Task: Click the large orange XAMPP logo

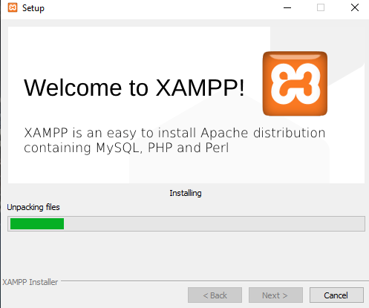Action: pyautogui.click(x=295, y=84)
